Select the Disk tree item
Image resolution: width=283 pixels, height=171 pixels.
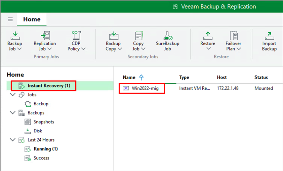coord(38,131)
